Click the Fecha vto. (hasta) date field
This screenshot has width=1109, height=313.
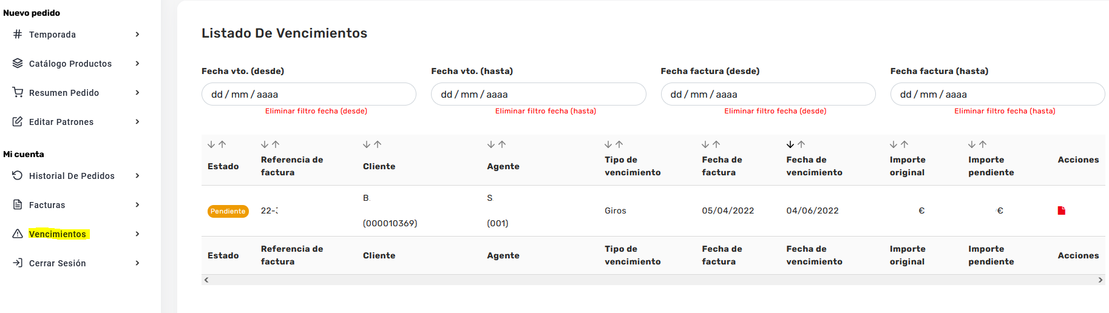coord(538,95)
